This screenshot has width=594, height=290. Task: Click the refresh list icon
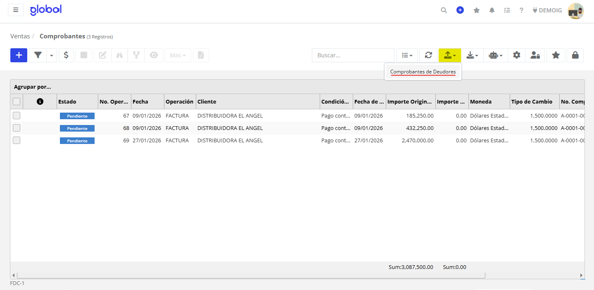tap(428, 55)
